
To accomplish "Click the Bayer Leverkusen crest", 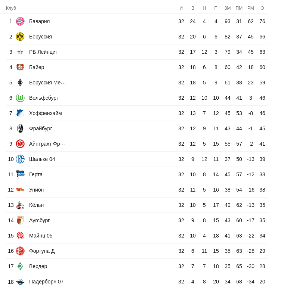I will click(x=20, y=67).
